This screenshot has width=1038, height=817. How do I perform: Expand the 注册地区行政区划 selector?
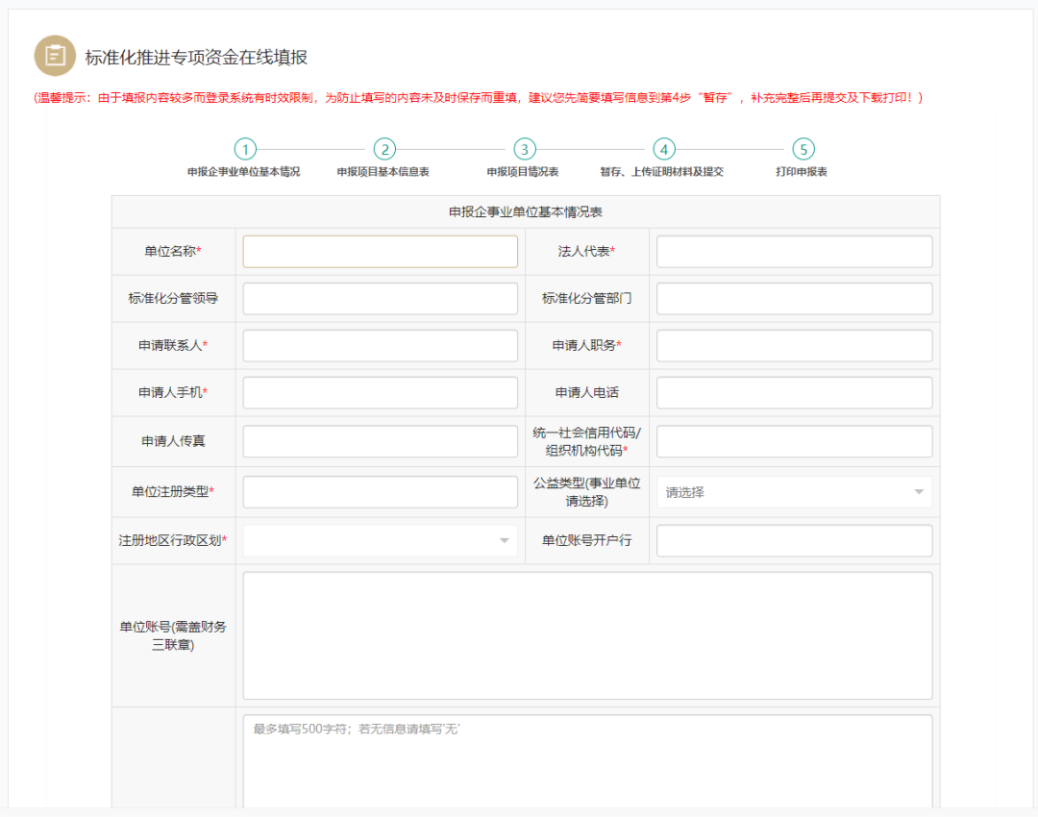pos(380,540)
